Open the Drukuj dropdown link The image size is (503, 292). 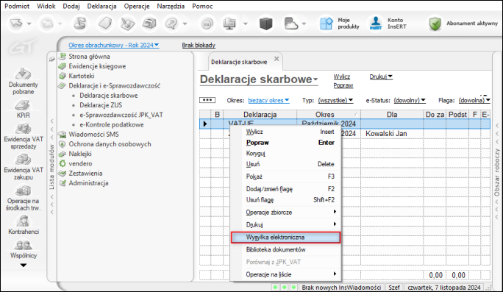(381, 76)
